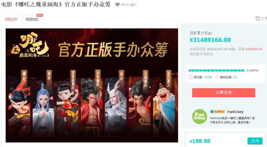Click the 和我联系 contact badge
267x147 pixels.
[218, 112]
